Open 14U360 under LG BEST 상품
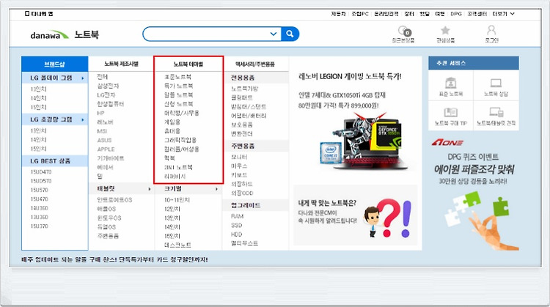Screen dimensions: 550x307 40,208
